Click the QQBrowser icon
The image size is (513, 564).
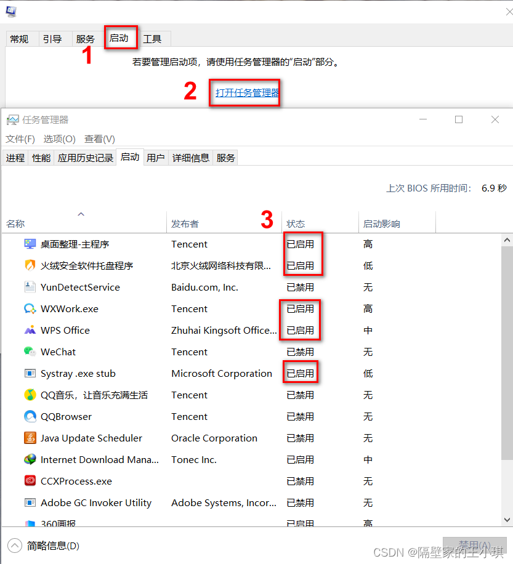(30, 416)
